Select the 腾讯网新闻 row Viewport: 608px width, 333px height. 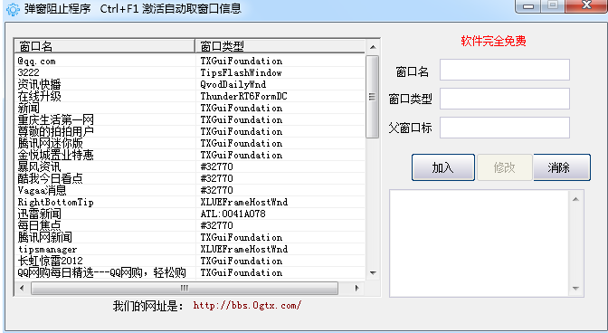(190, 237)
